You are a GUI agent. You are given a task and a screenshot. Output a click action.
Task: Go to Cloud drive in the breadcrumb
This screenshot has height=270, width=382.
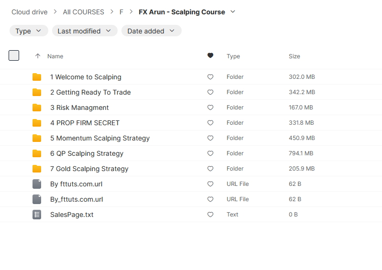pos(30,12)
